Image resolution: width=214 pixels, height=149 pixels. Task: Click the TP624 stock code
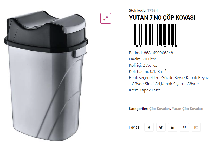pos(153,10)
